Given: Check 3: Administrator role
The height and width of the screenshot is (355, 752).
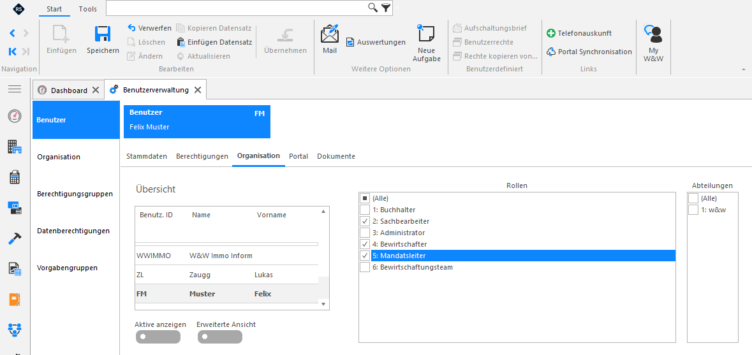Looking at the screenshot, I should pos(365,233).
